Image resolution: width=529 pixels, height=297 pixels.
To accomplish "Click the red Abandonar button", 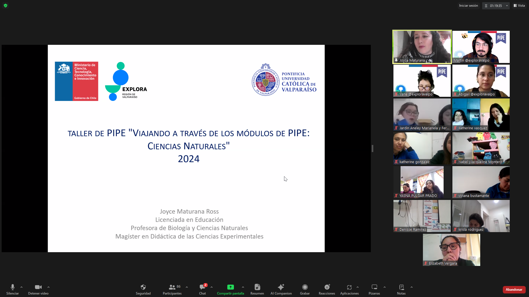I will 514,290.
